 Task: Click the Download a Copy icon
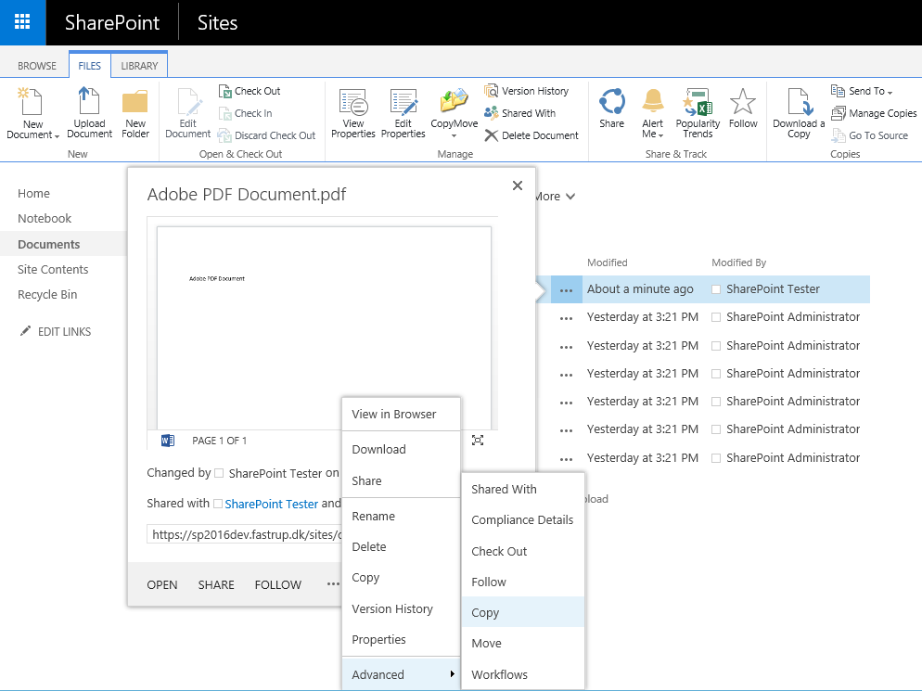(799, 102)
